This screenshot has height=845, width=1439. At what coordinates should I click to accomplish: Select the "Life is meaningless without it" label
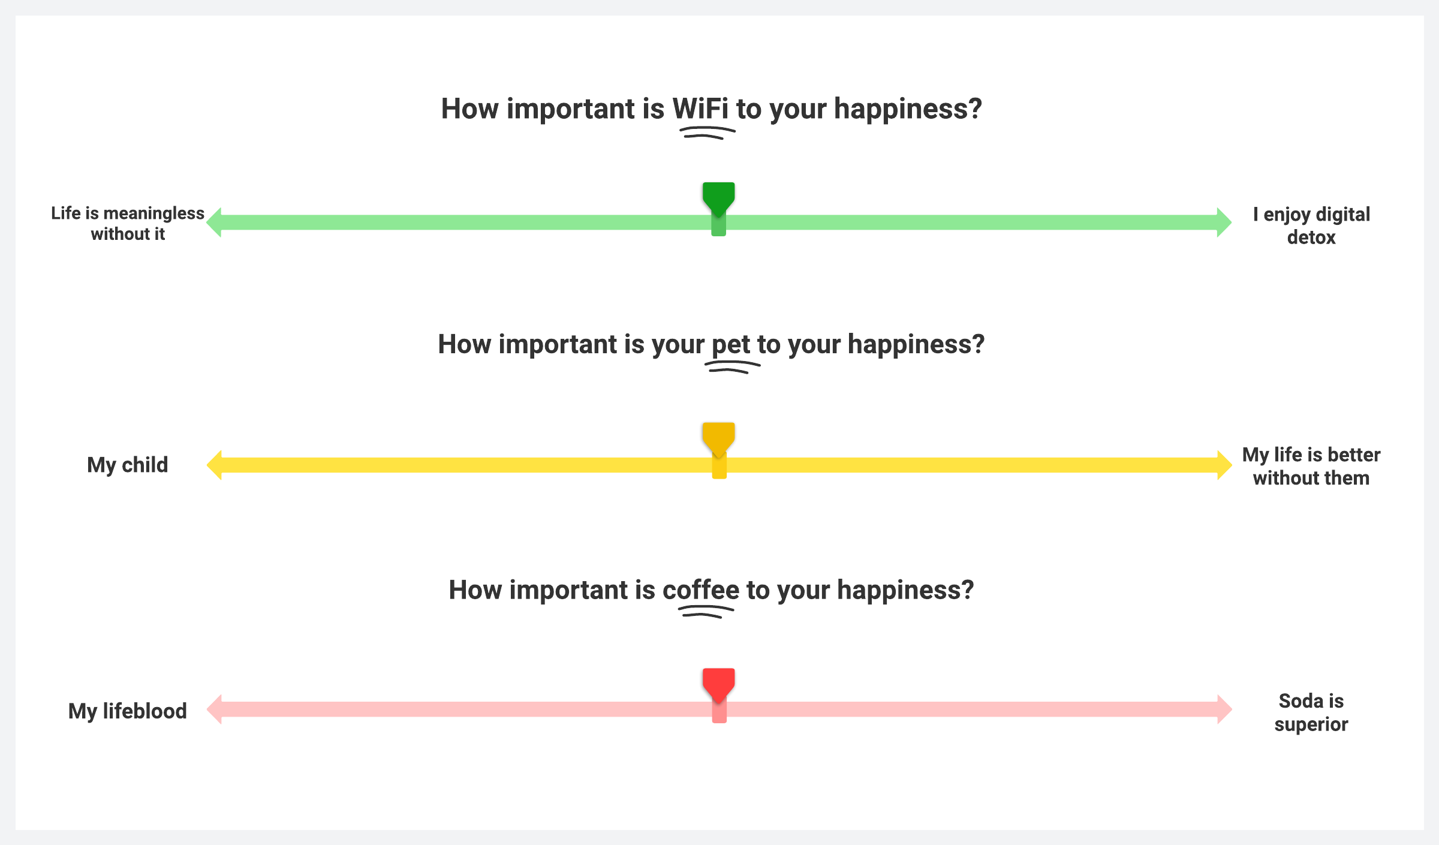tap(128, 223)
